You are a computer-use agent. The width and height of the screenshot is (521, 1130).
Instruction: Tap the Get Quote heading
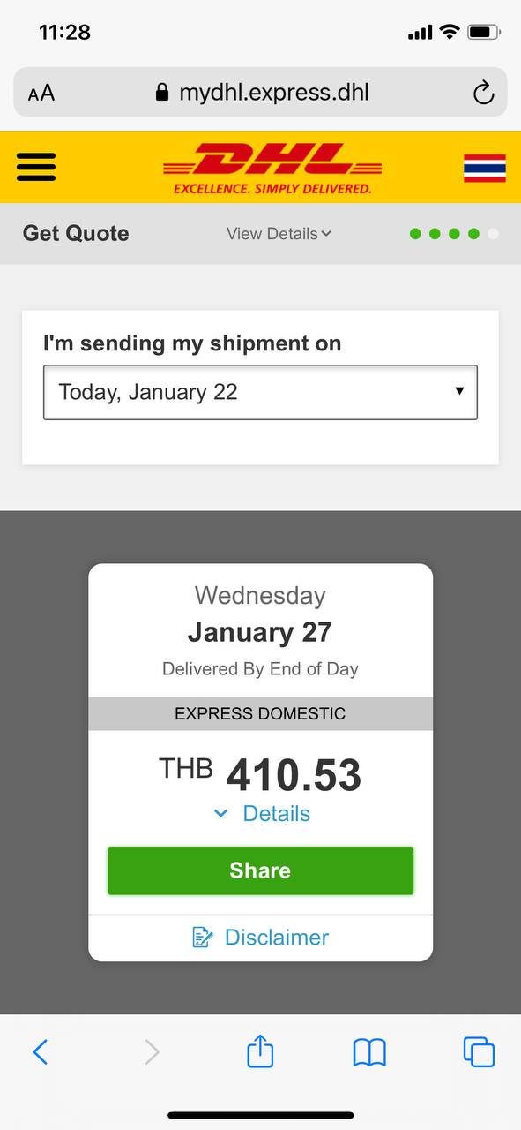[76, 234]
